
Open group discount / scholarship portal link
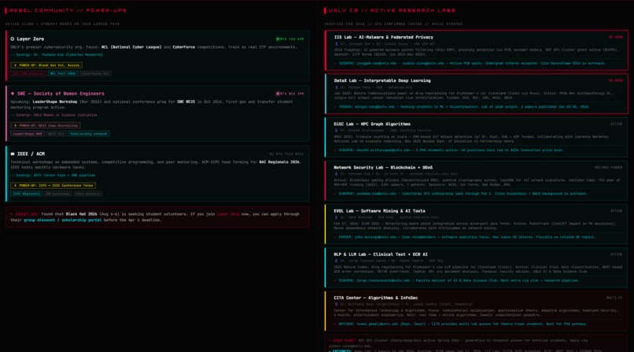tap(63, 220)
